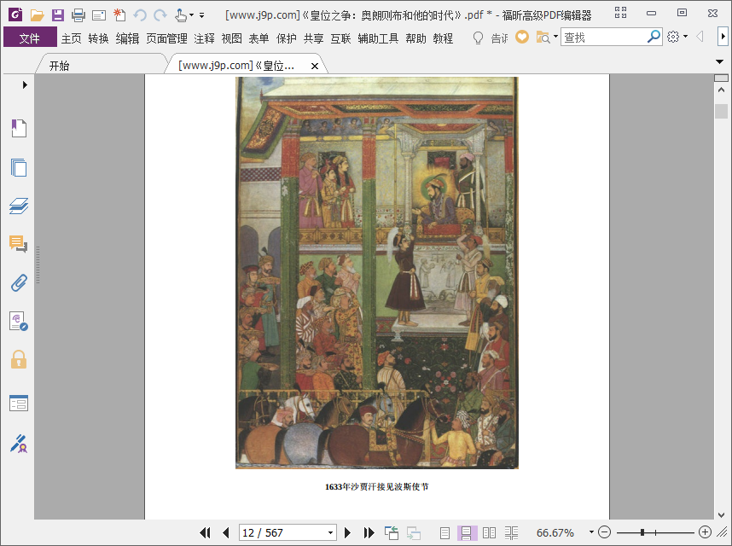732x546 pixels.
Task: Open the quick access toolbar customize arrow
Action: click(201, 15)
